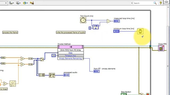Screen dimensions: 170x95
Task: Click the 'processed audio' label text
Action: coord(70,72)
